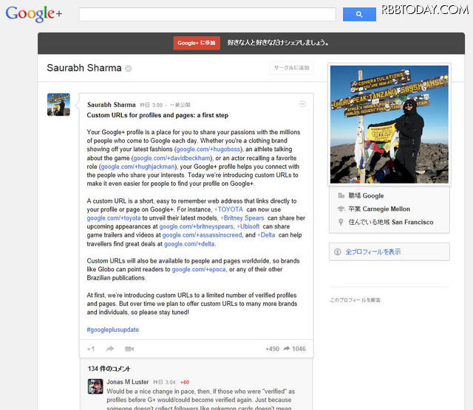Click the post timestamp 3:00
Image resolution: width=473 pixels, height=410 pixels.
(151, 105)
